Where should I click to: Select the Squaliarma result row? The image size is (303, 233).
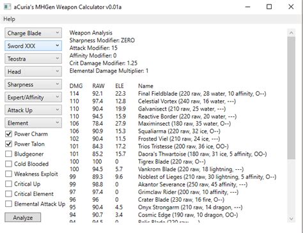click(145, 131)
